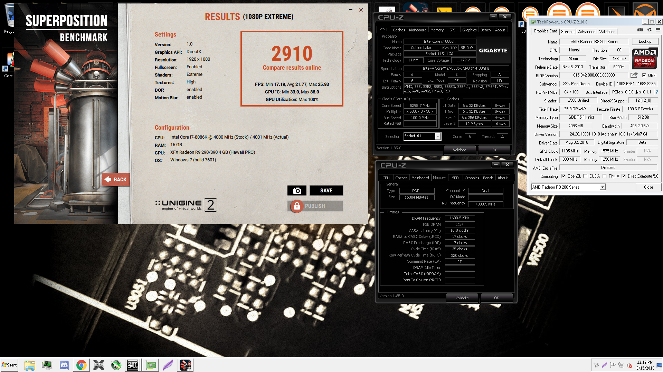Click the Unigine 2 engine logo
Screen dimensions: 663x372
click(x=186, y=205)
